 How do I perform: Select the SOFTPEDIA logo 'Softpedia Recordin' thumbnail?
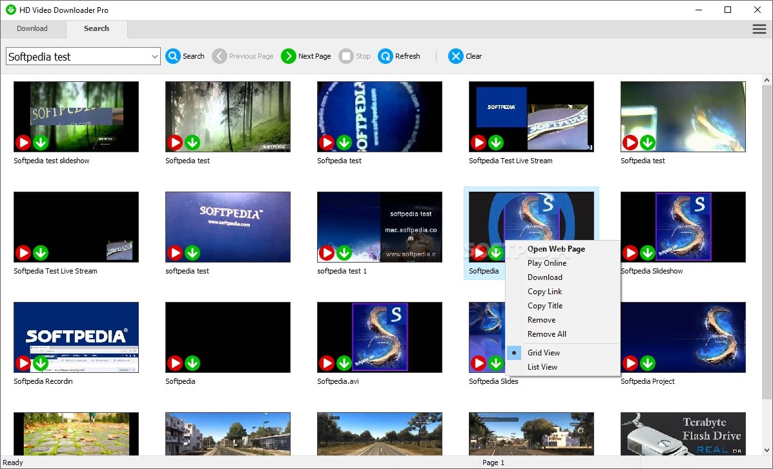pyautogui.click(x=76, y=337)
